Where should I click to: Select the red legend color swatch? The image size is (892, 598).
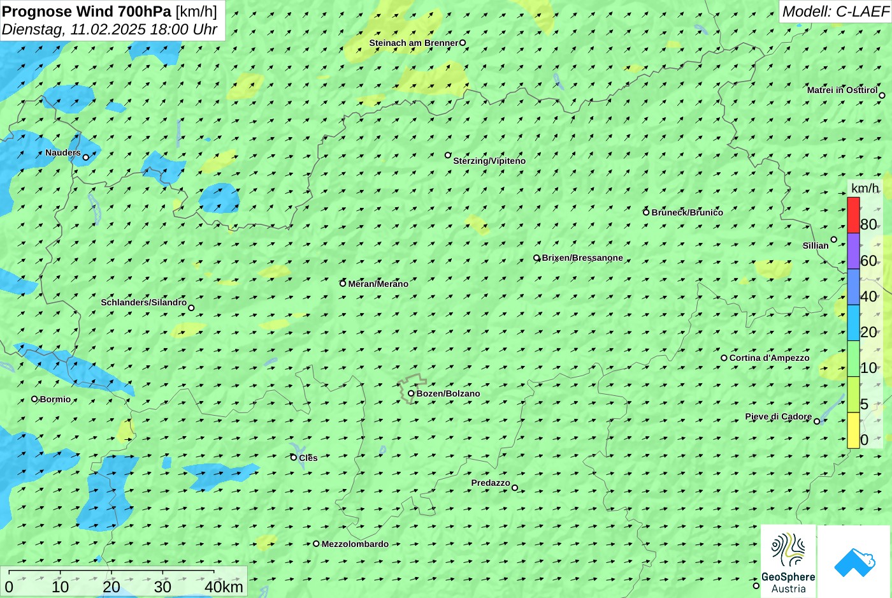click(x=853, y=215)
